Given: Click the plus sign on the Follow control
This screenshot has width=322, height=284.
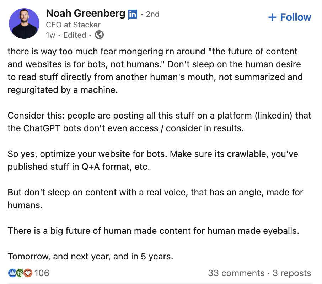Looking at the screenshot, I should [272, 17].
